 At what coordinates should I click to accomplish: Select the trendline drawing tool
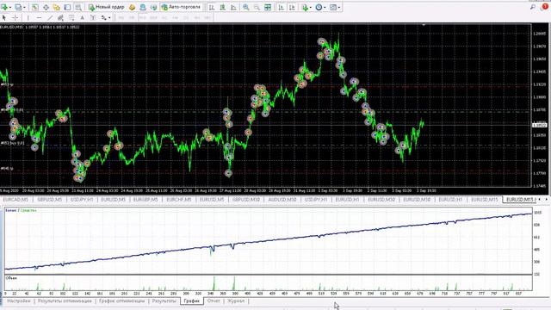pos(50,17)
